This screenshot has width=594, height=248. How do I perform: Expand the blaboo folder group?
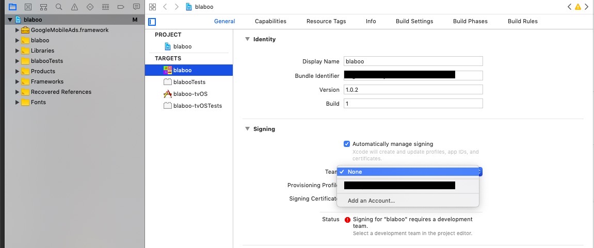(x=17, y=40)
